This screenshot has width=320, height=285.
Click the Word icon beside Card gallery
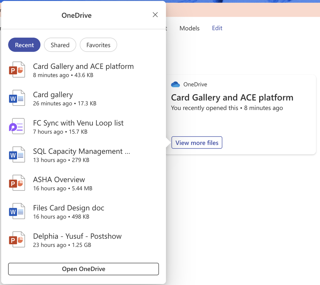[x=17, y=98]
